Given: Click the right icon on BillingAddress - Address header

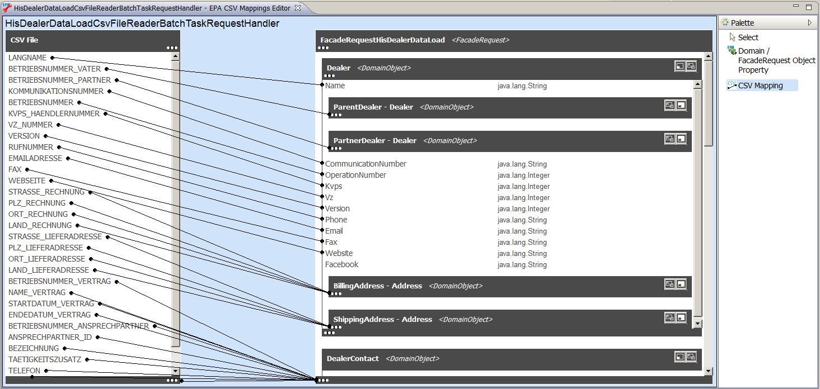Looking at the screenshot, I should (x=681, y=284).
